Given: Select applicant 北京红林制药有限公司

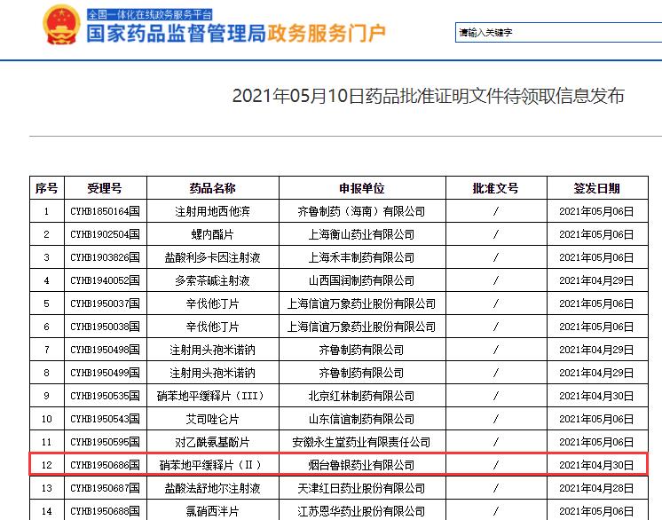Looking at the screenshot, I should coord(361,396).
